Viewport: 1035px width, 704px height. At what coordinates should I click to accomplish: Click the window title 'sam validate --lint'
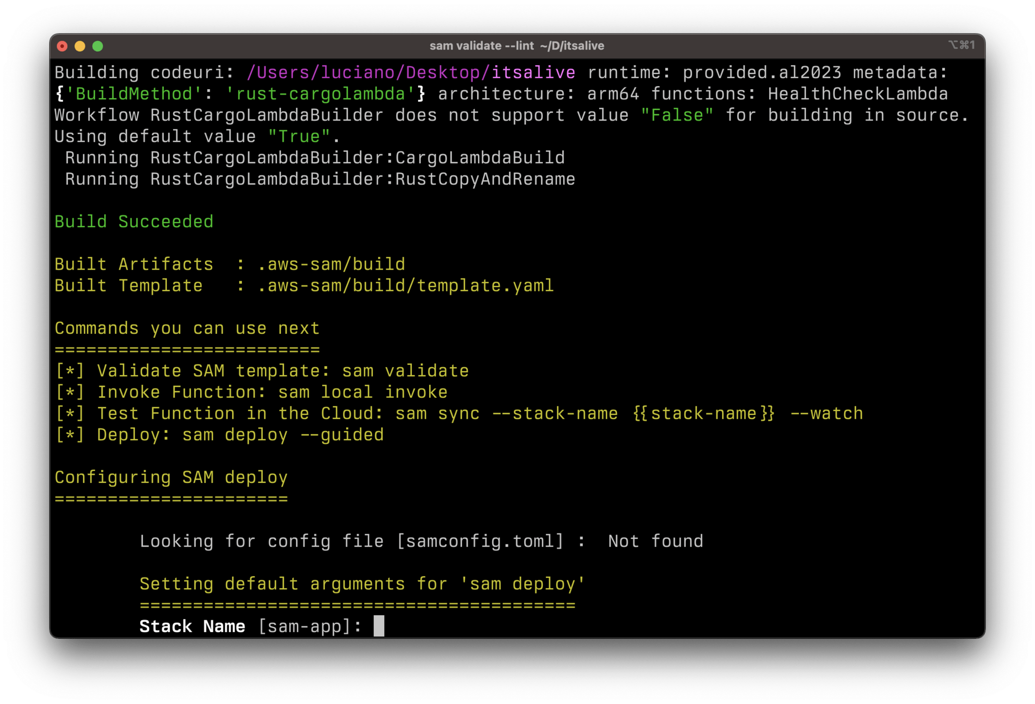481,46
